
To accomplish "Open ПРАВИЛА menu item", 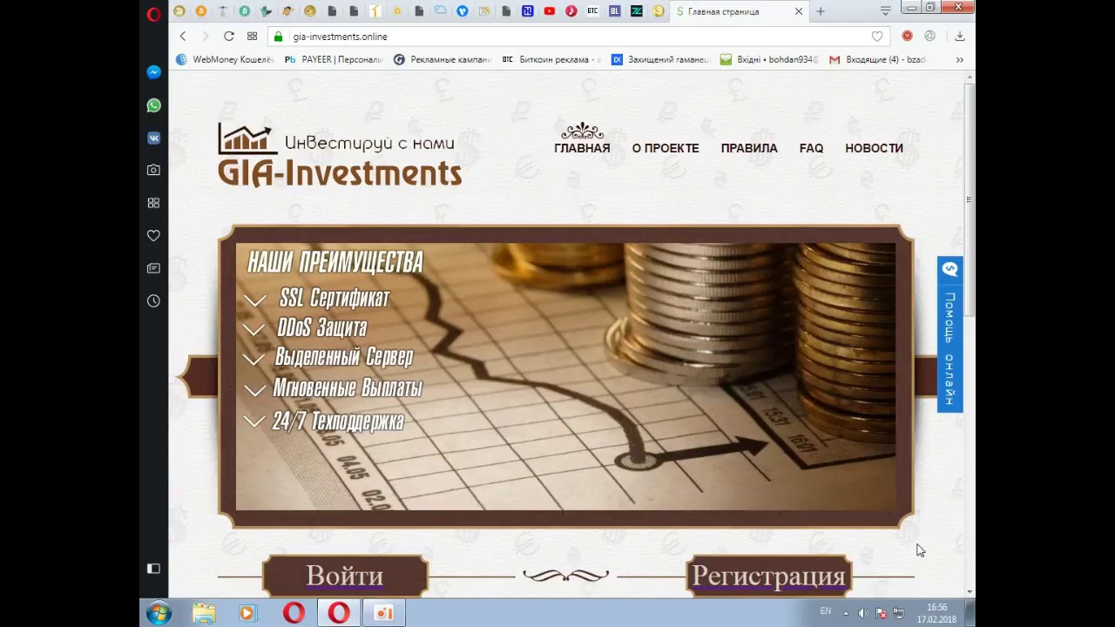I will [x=749, y=148].
